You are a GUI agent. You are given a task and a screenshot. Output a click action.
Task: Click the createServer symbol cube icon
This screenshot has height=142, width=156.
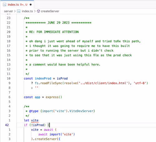38,11
